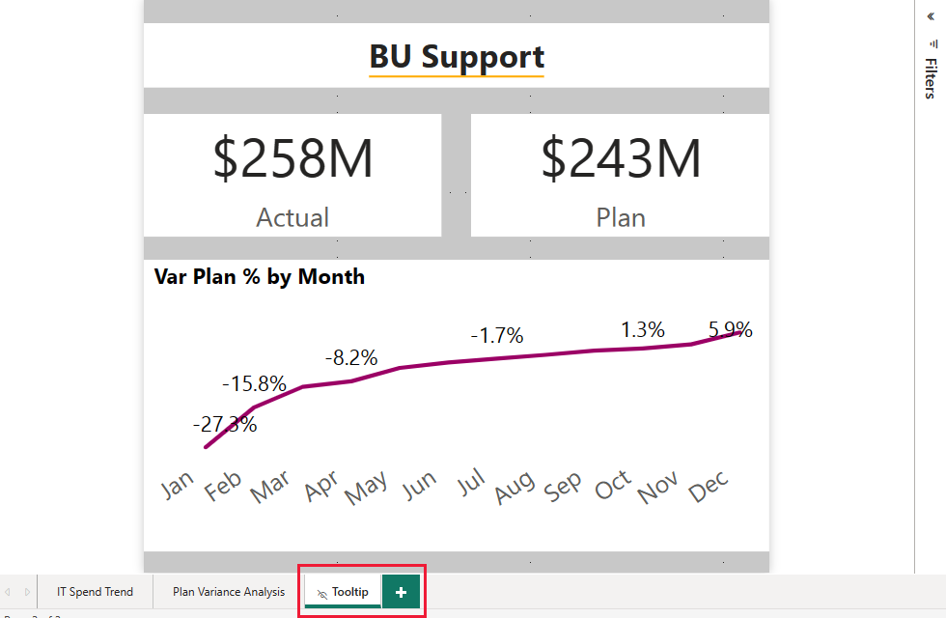This screenshot has width=946, height=618.
Task: Click the Jan axis label on the chart
Action: coord(178,484)
